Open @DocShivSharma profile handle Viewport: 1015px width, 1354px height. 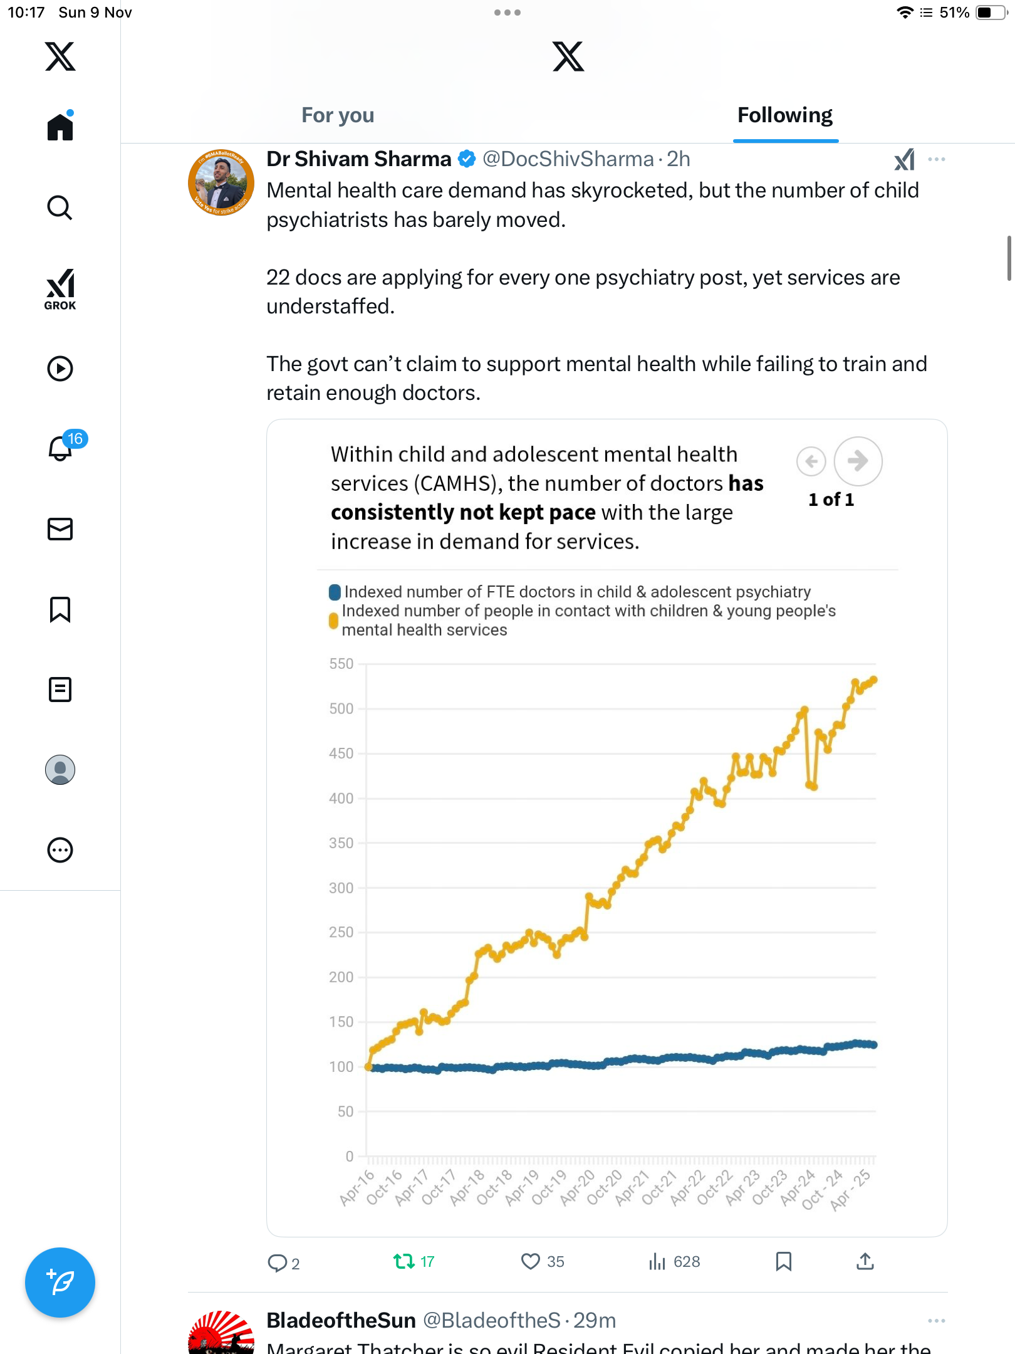tap(568, 160)
